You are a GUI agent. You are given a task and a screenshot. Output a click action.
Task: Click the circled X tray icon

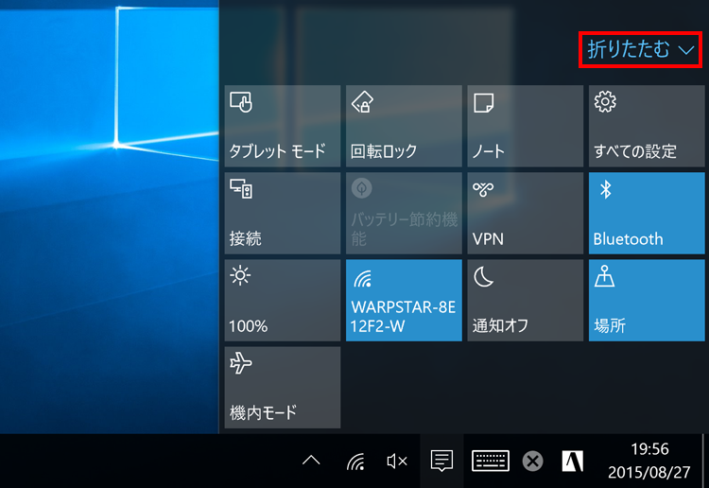[533, 462]
